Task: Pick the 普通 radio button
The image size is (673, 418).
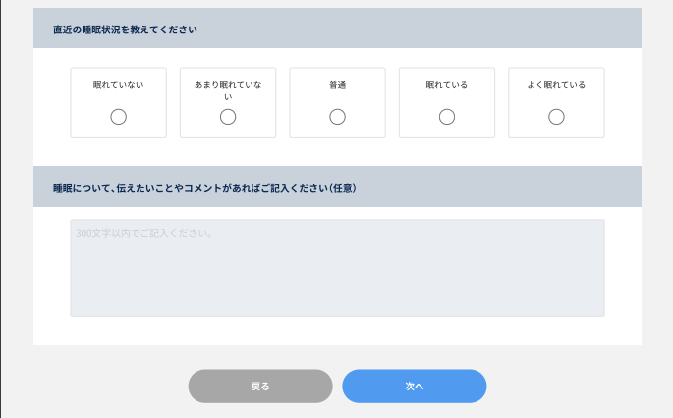Action: [x=337, y=117]
